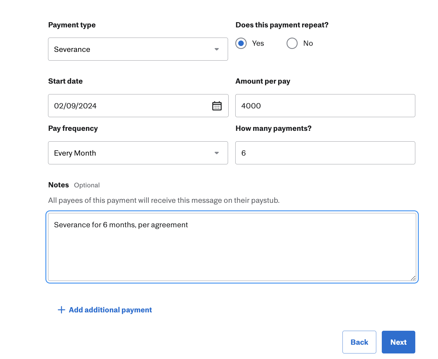Select No for payment repeat
The image size is (438, 359).
pos(292,43)
